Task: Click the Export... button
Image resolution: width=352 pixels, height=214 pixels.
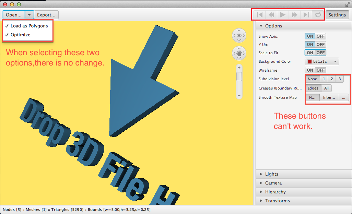Action: click(46, 15)
